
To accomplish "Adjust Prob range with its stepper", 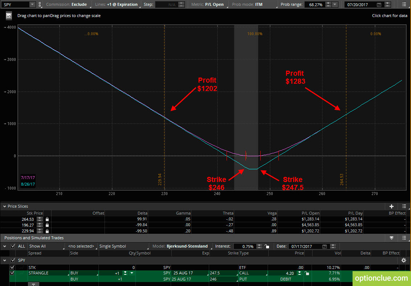I will pos(328,4).
